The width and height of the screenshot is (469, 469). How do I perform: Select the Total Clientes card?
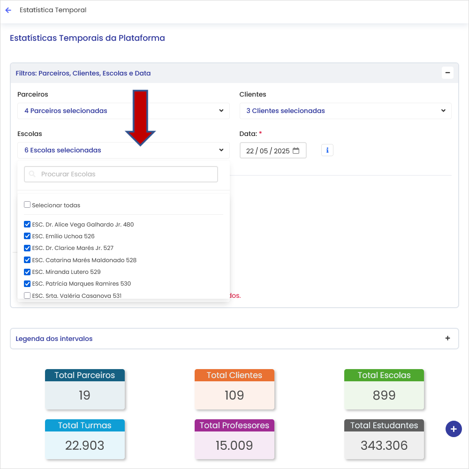(x=234, y=389)
